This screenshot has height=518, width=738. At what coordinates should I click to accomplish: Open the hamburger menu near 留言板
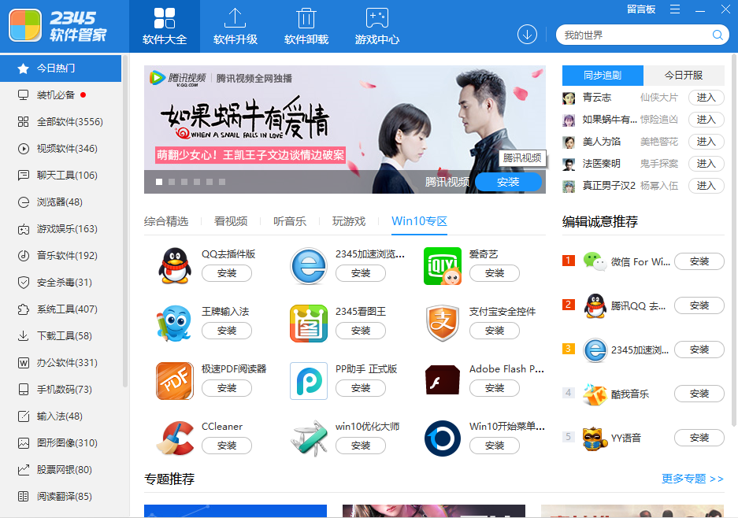676,9
